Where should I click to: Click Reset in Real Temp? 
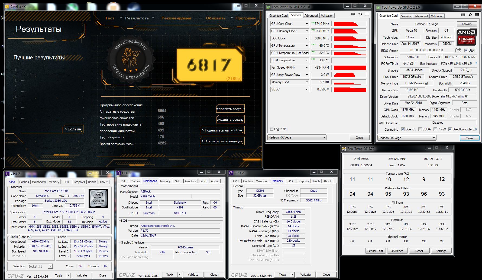click(x=419, y=251)
